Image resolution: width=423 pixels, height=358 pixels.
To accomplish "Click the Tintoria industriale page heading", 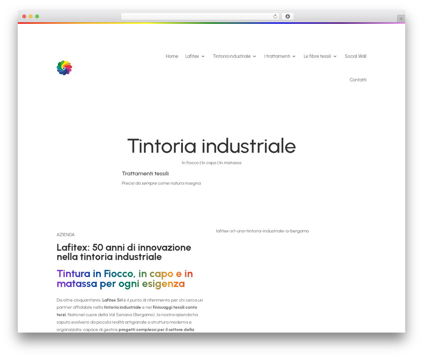I will point(211,146).
